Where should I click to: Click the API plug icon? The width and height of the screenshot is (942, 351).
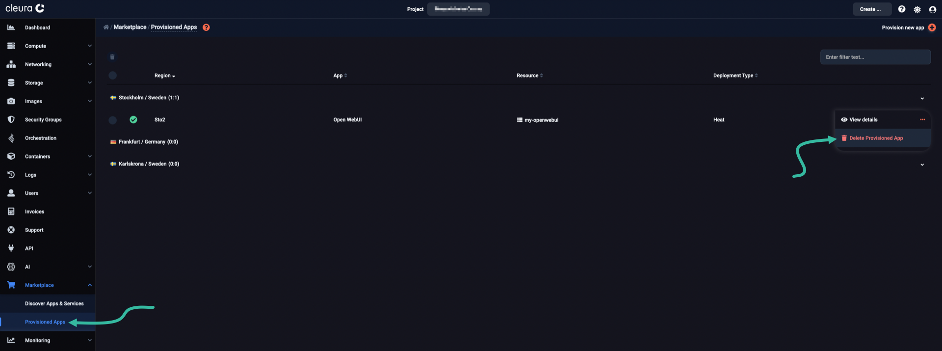tap(11, 248)
